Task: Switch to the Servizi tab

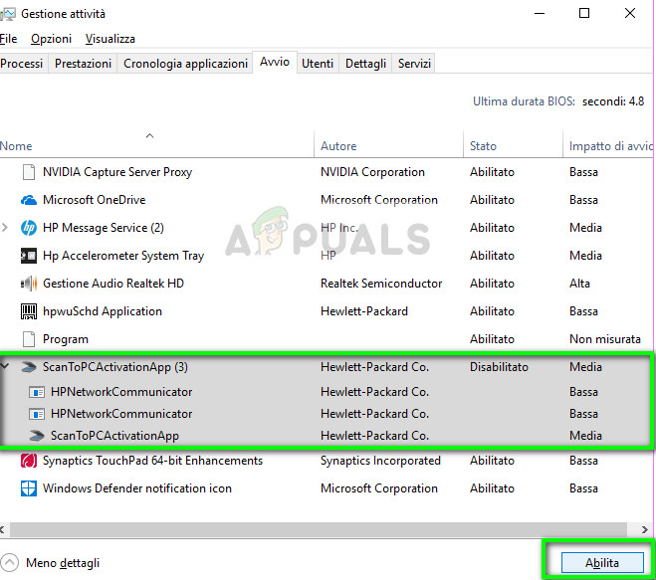Action: 414,64
